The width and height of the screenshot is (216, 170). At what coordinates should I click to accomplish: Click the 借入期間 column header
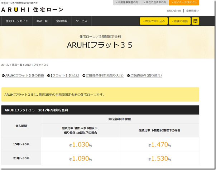[x=21, y=126]
